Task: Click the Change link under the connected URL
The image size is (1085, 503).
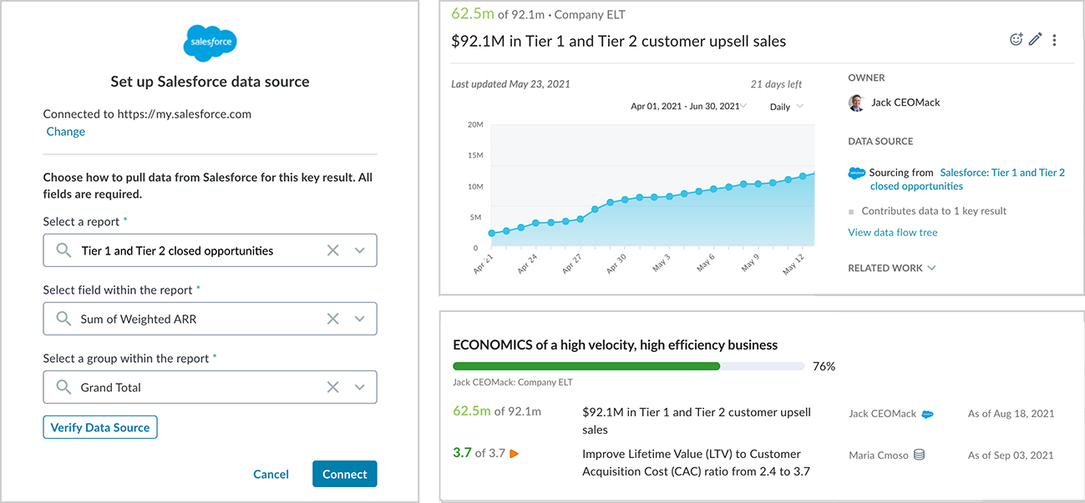Action: click(x=66, y=131)
